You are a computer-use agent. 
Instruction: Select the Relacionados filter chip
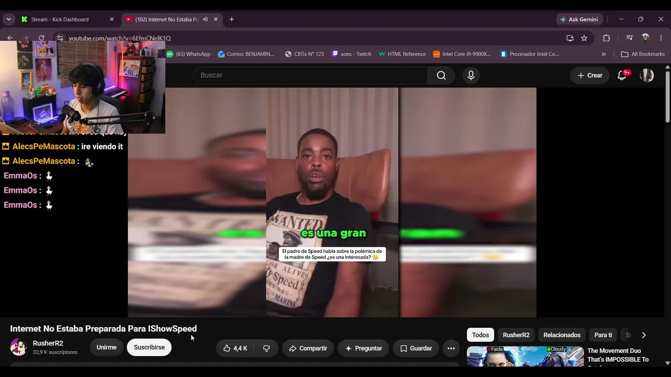(x=562, y=335)
